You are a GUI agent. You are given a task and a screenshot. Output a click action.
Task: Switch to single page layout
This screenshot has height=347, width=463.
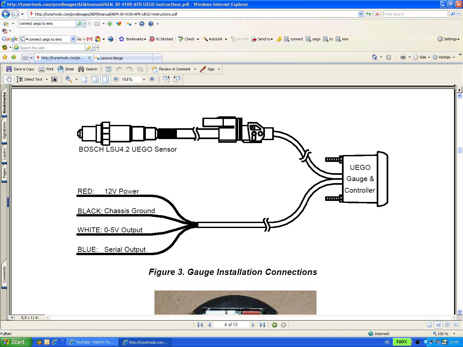pos(429,325)
